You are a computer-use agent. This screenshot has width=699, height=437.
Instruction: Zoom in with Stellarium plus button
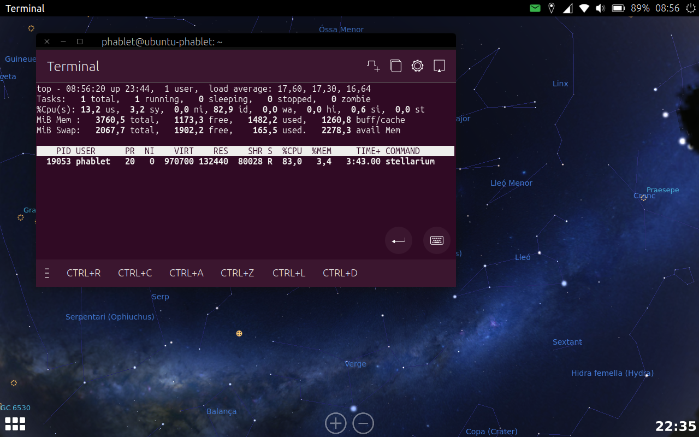336,423
